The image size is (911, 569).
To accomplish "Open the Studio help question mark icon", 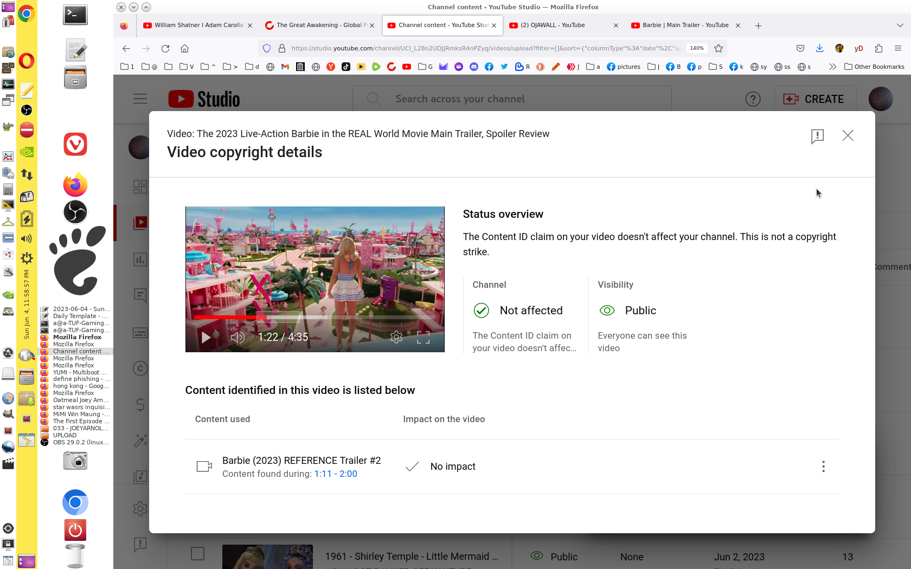I will pyautogui.click(x=753, y=99).
